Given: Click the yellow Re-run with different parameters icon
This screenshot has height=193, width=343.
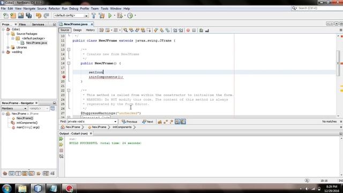Looking at the screenshot, I should tap(61, 145).
